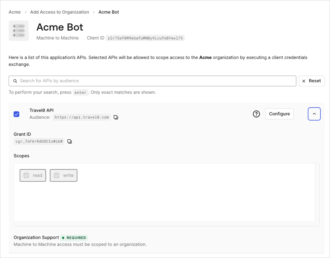Click the Travel0 API name
The height and width of the screenshot is (258, 330).
pyautogui.click(x=41, y=110)
